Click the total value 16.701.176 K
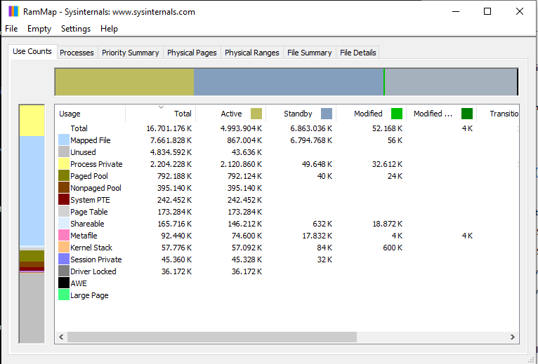Screen dimensions: 538x364 [169, 128]
